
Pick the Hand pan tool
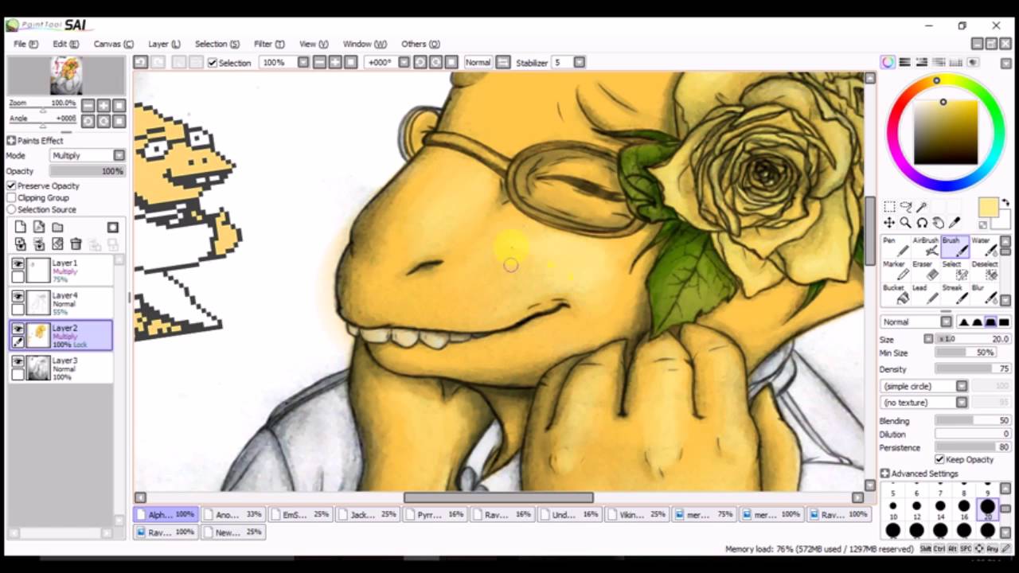939,224
